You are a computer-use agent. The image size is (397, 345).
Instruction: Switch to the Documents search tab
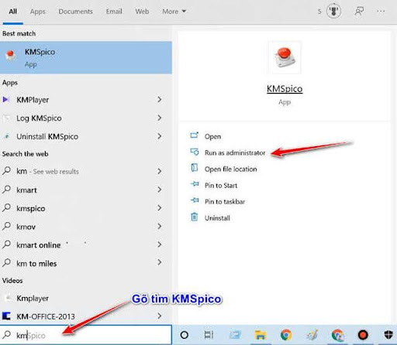click(75, 12)
